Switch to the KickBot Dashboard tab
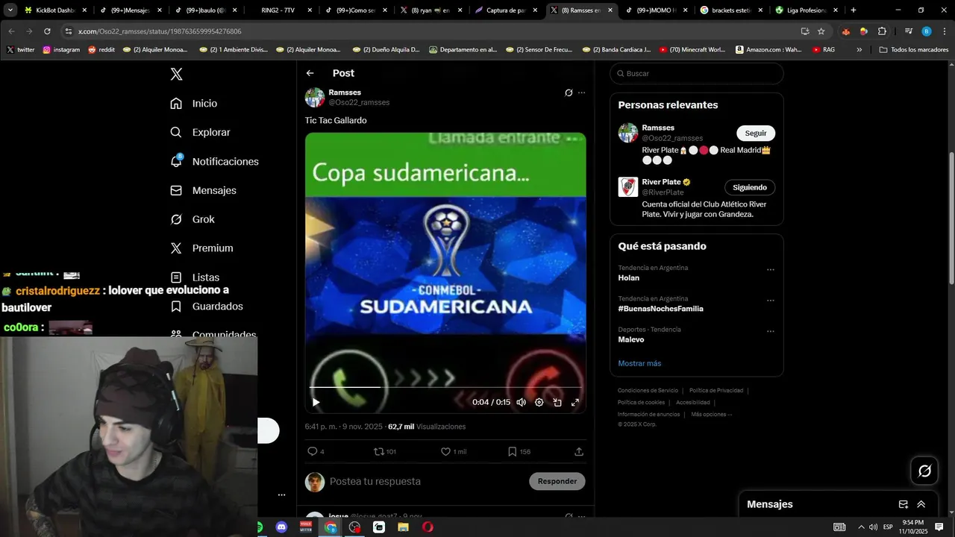The image size is (955, 537). tap(56, 10)
